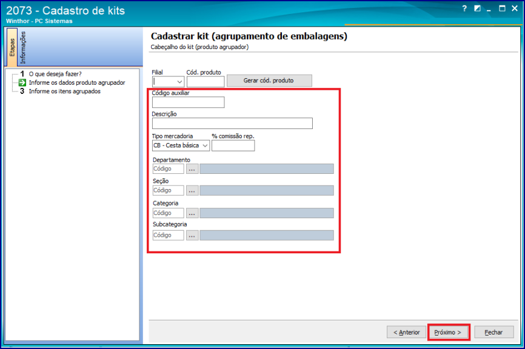The width and height of the screenshot is (525, 349).
Task: Switch to the Etapas vertical tab
Action: pos(12,47)
